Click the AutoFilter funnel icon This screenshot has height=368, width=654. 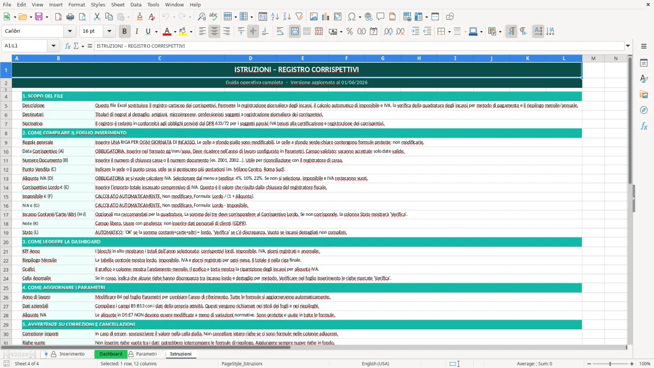click(299, 17)
